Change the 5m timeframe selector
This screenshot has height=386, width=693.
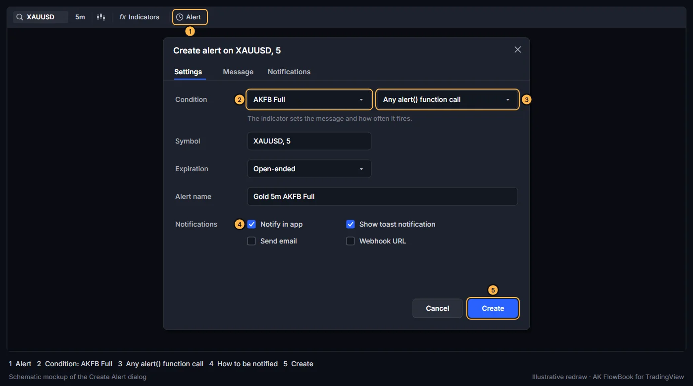point(80,17)
